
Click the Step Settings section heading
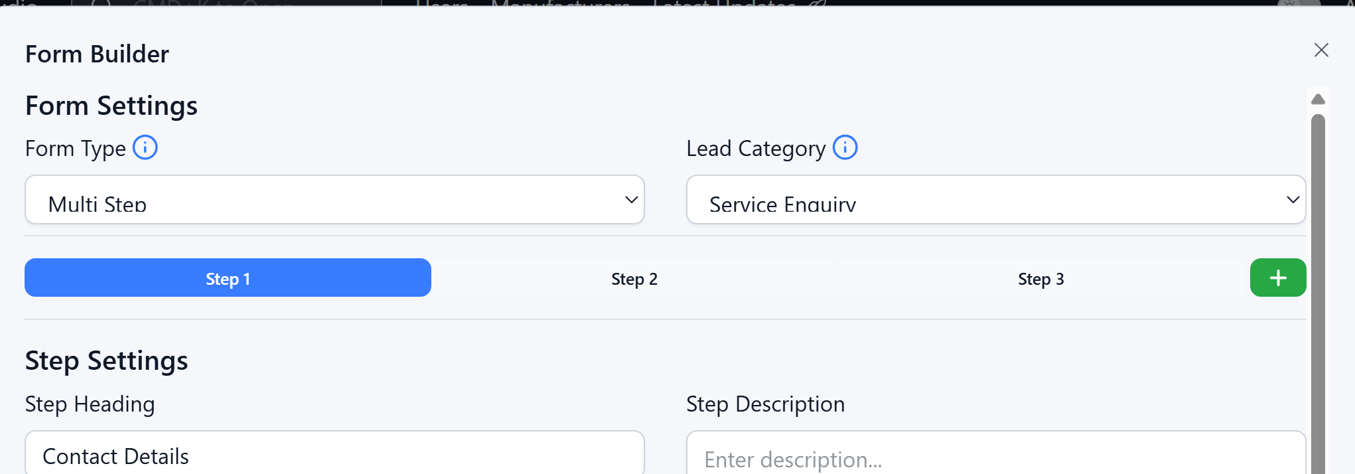pyautogui.click(x=106, y=361)
